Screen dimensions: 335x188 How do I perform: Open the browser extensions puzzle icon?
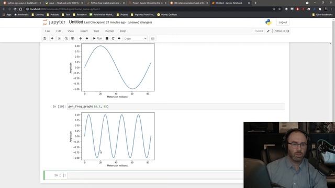(320, 9)
